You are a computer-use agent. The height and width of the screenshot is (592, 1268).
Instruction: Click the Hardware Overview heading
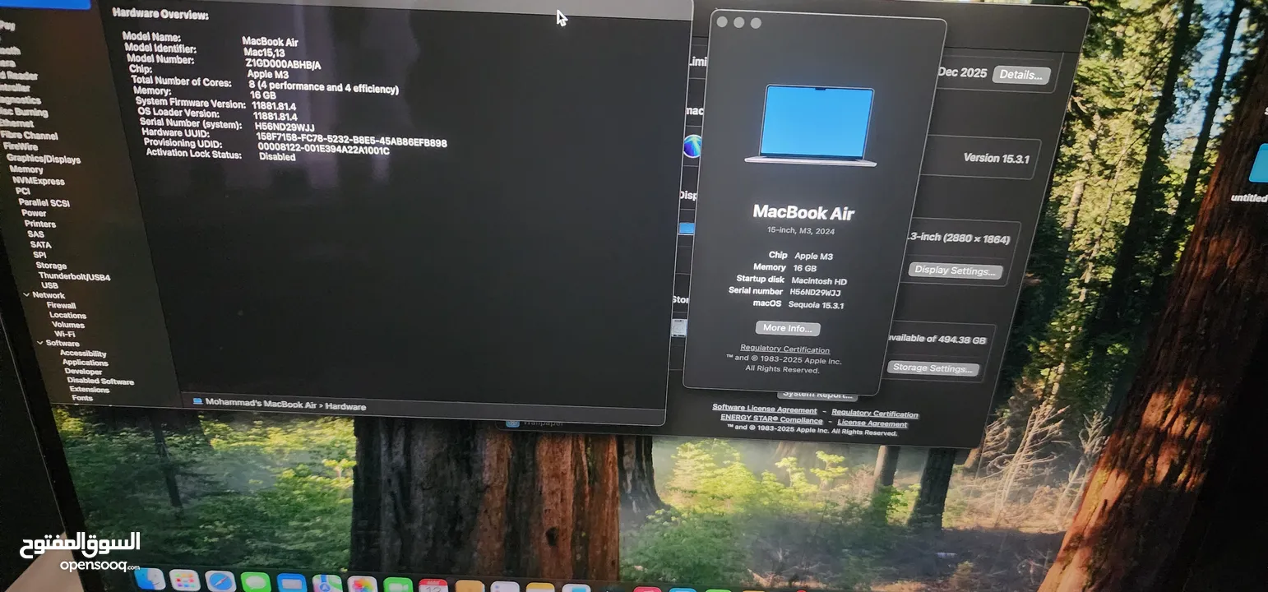click(x=160, y=14)
